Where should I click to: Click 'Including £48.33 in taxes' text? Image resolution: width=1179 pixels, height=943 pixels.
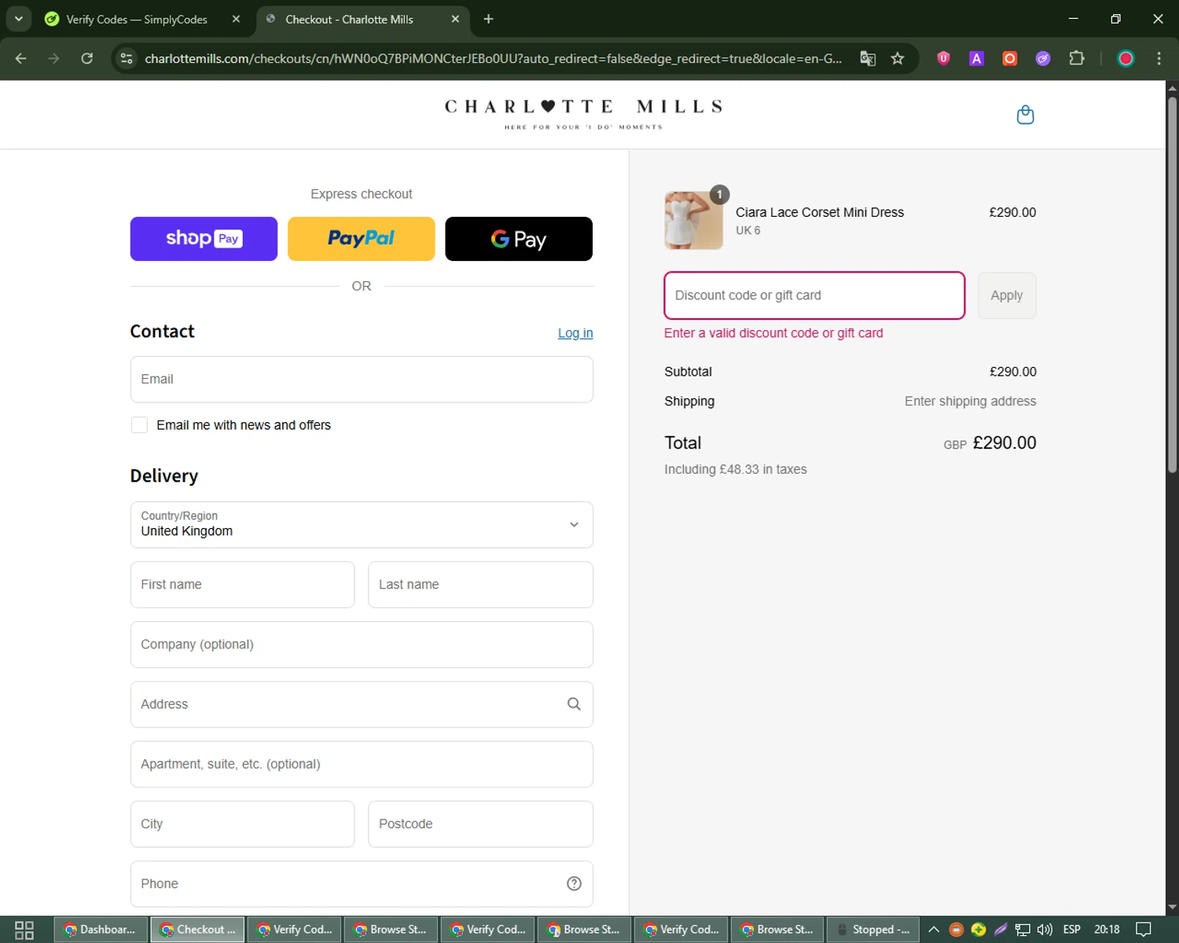click(x=736, y=469)
